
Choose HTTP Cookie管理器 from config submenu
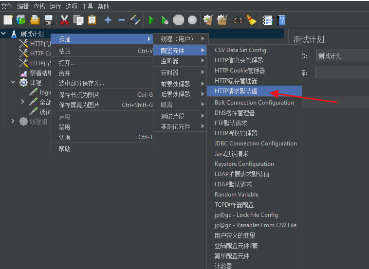point(254,71)
